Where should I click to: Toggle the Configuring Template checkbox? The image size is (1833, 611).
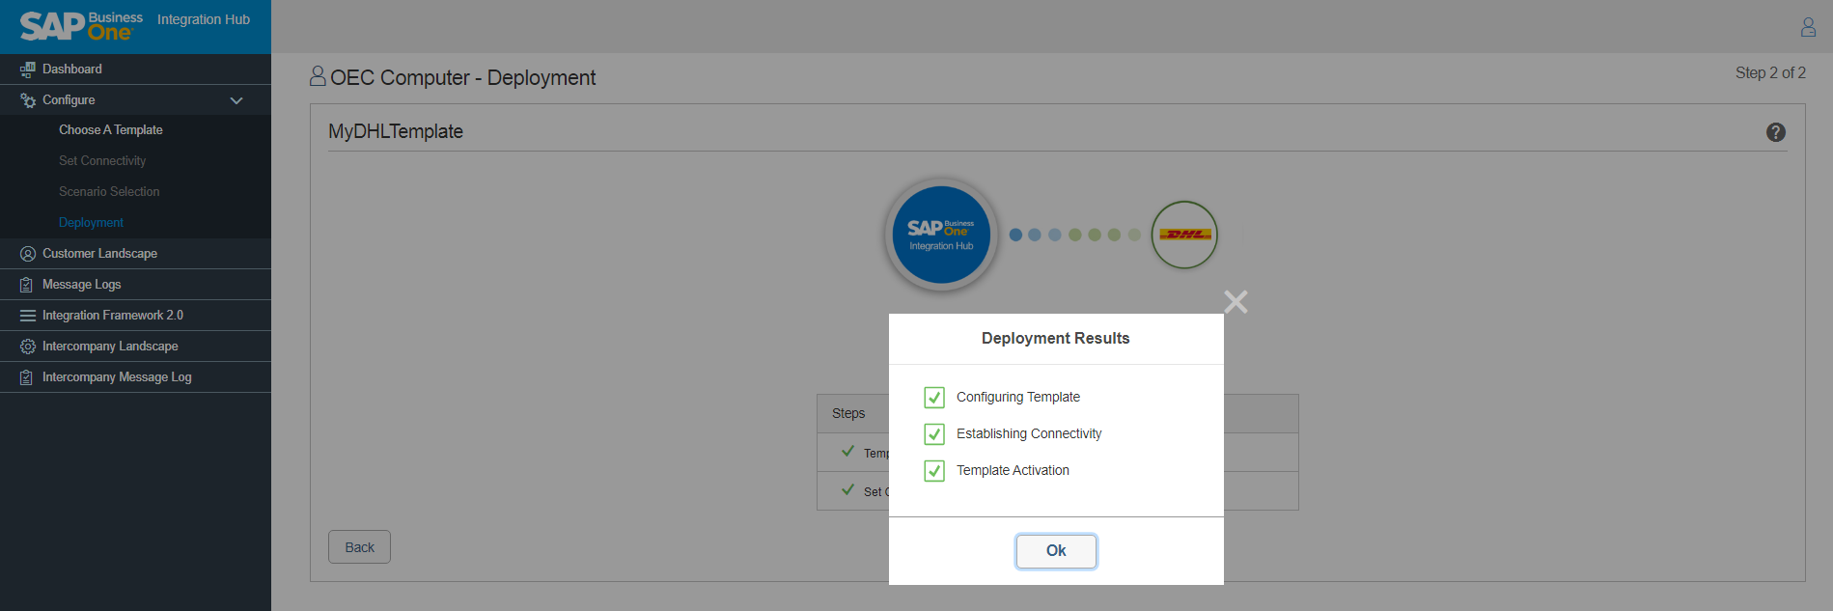[933, 398]
